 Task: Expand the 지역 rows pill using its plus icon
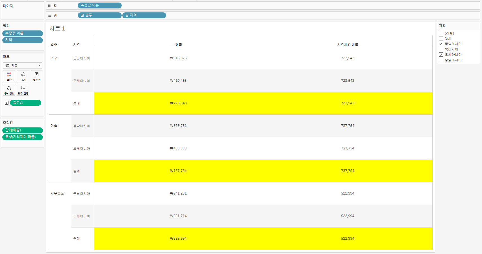(x=127, y=15)
